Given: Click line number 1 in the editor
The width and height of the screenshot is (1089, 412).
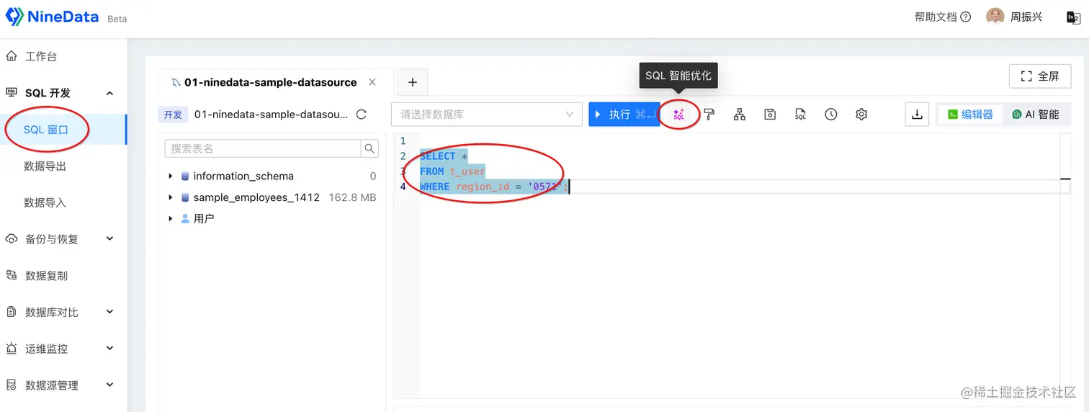Looking at the screenshot, I should (403, 141).
